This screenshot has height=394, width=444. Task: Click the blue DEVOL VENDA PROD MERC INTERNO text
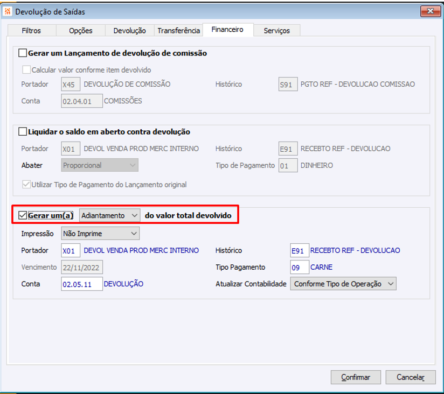pyautogui.click(x=141, y=251)
